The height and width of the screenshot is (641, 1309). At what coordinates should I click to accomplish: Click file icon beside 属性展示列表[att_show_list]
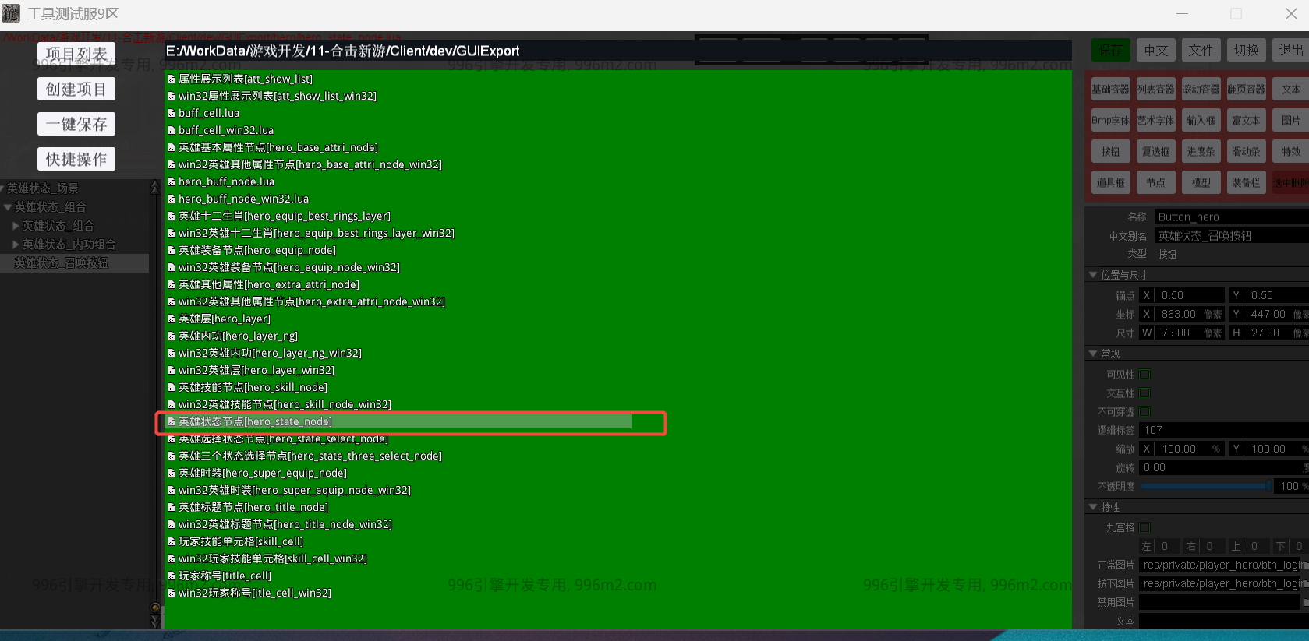172,79
